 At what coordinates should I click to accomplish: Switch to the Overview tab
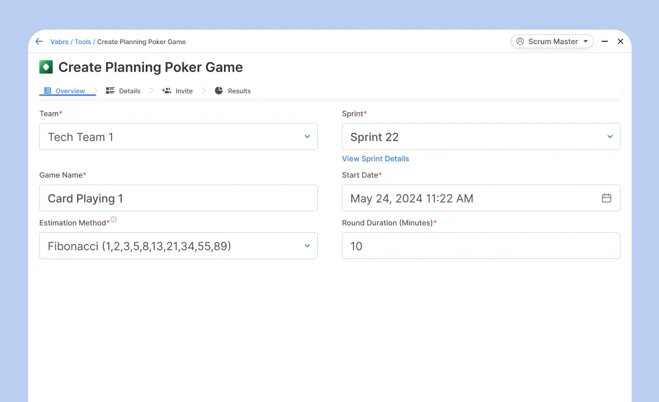coord(69,91)
